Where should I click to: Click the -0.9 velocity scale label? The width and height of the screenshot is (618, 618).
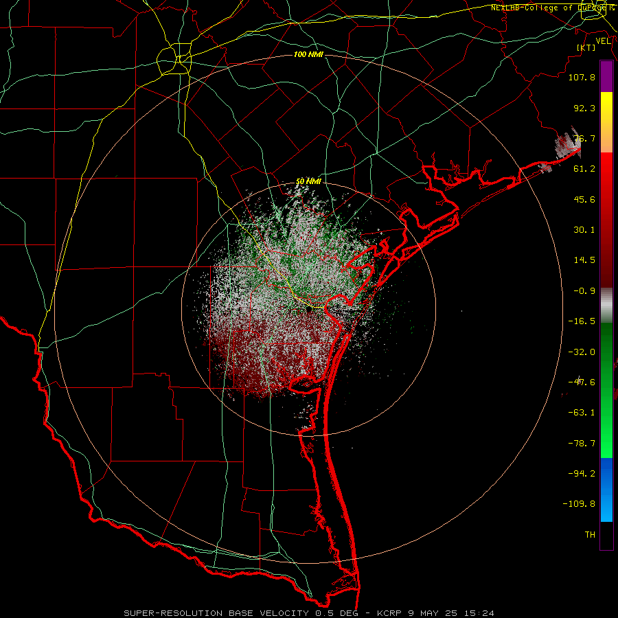(x=584, y=291)
